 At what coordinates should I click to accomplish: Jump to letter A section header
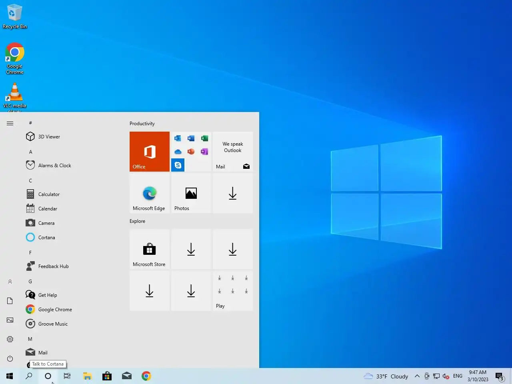[x=30, y=152]
